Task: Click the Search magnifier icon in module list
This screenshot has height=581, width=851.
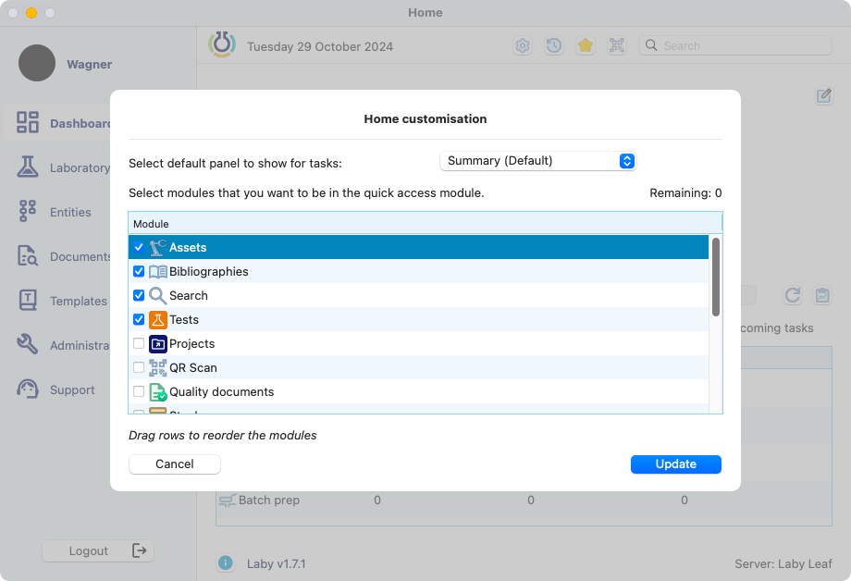Action: pos(158,295)
